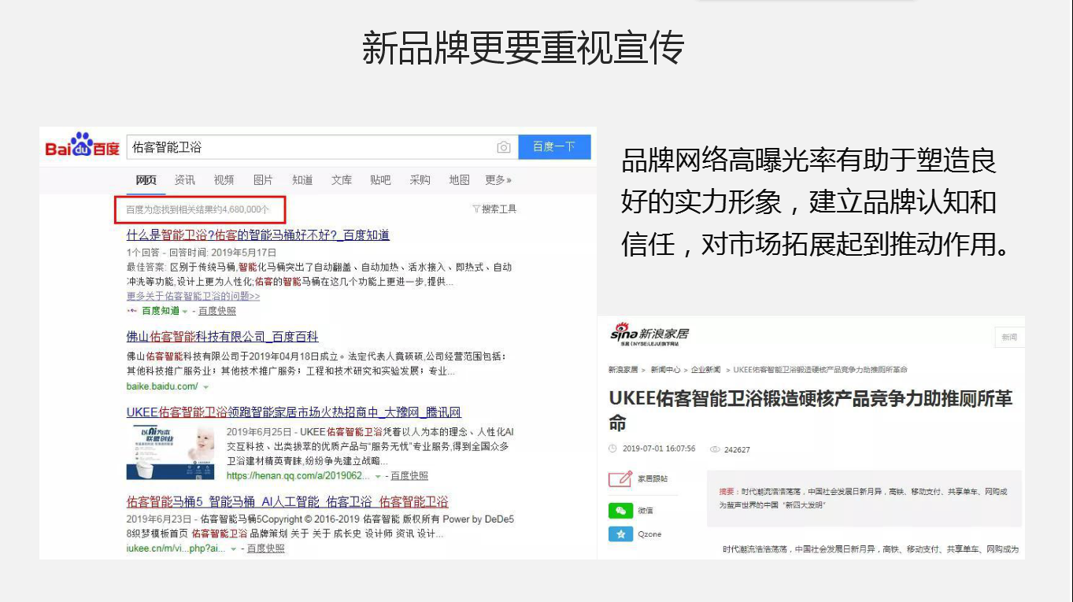Image resolution: width=1073 pixels, height=602 pixels.
Task: Open the iukee.cn/m/vi...php green URL
Action: coord(176,548)
